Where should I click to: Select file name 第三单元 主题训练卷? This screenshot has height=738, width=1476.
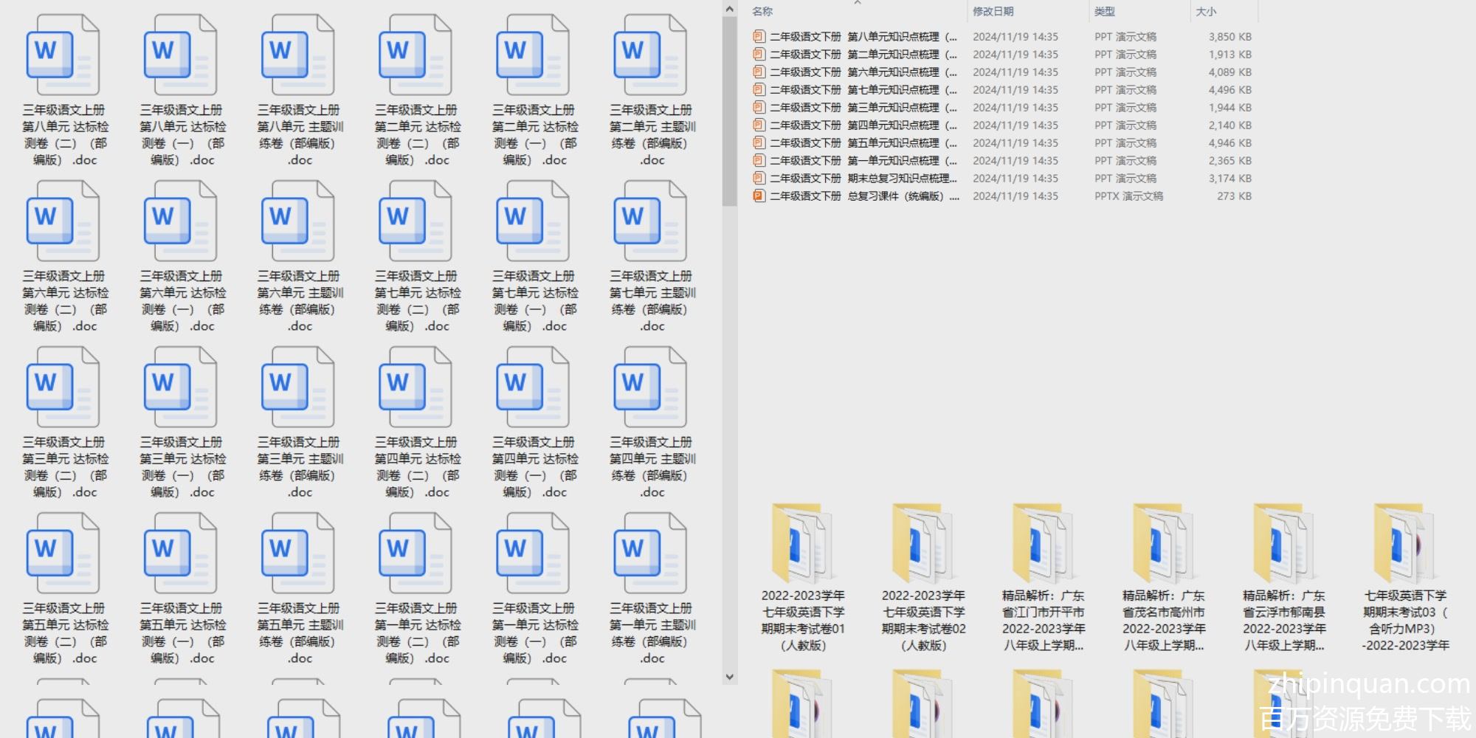[300, 466]
